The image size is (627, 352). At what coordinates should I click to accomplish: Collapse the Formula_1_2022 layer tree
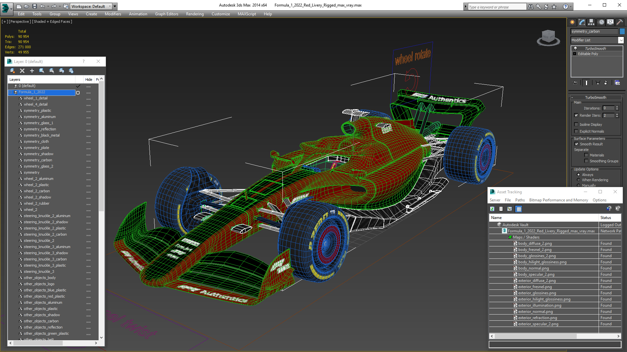[x=10, y=92]
